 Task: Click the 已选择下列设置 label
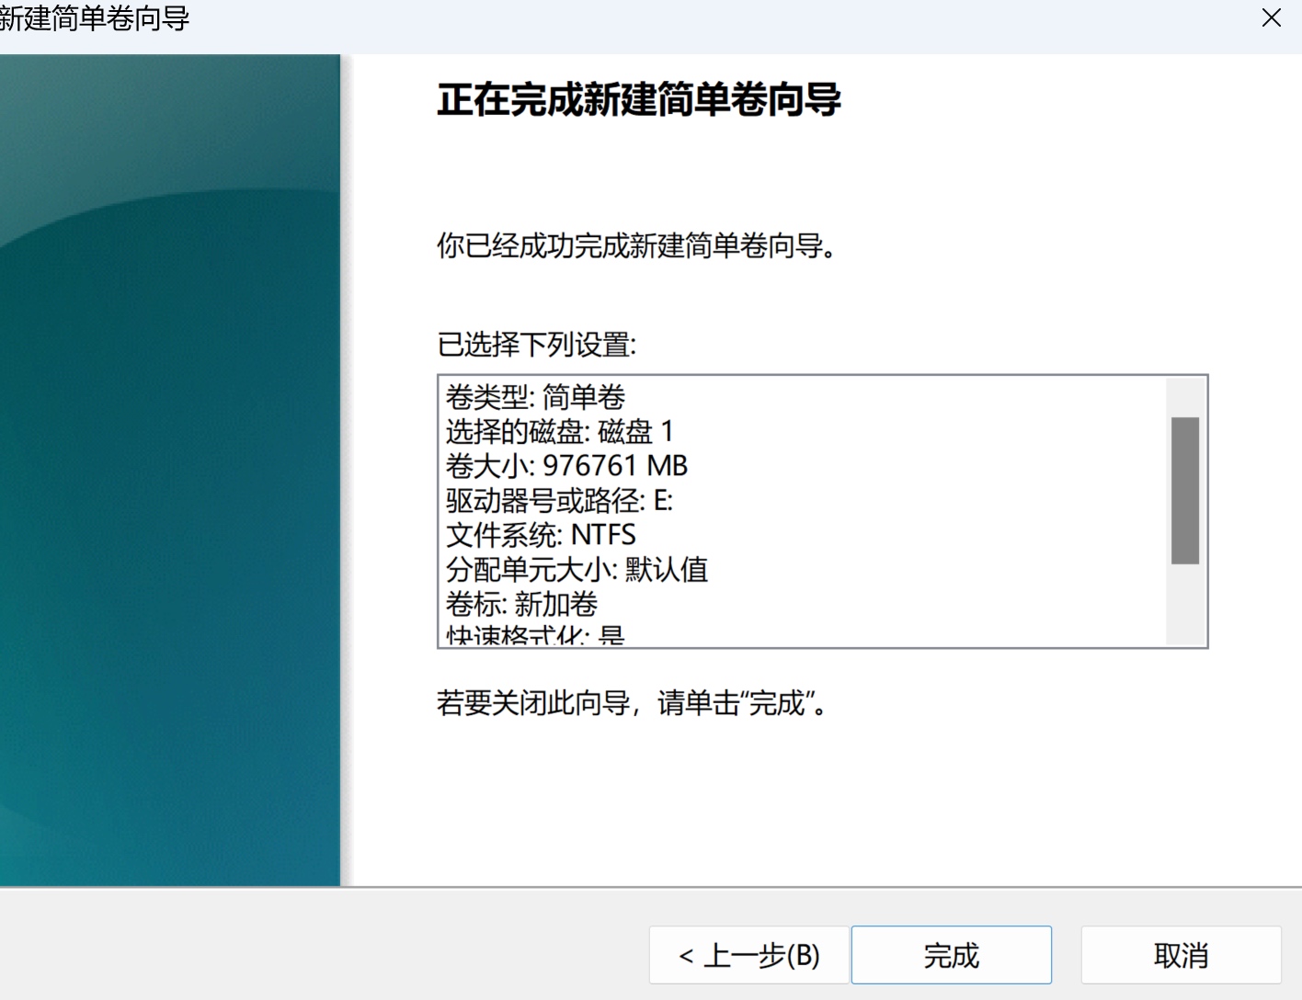click(x=536, y=345)
